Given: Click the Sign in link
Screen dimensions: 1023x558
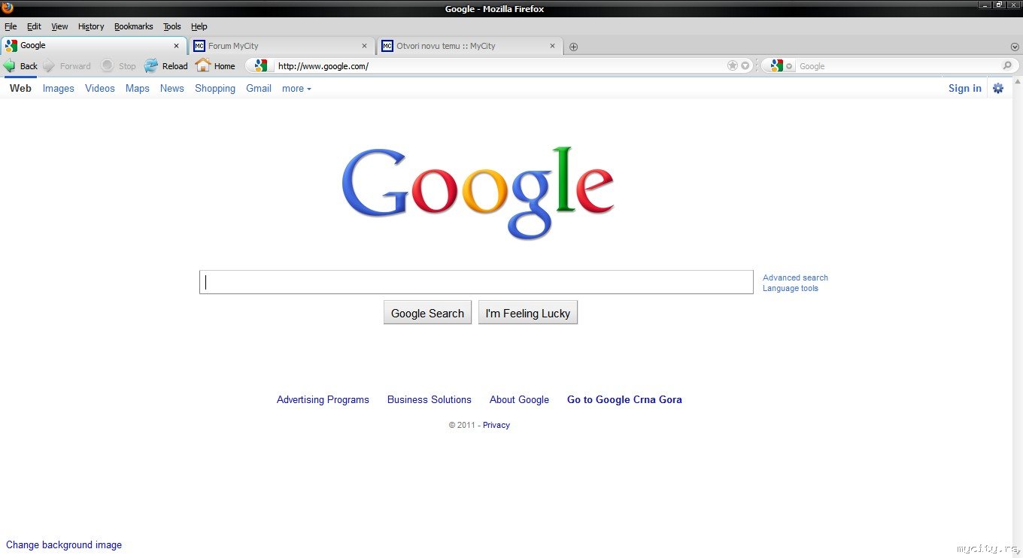Looking at the screenshot, I should coord(965,88).
